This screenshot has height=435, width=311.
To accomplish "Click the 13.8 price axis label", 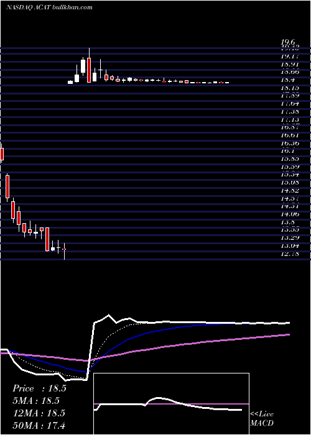I will pos(288,222).
